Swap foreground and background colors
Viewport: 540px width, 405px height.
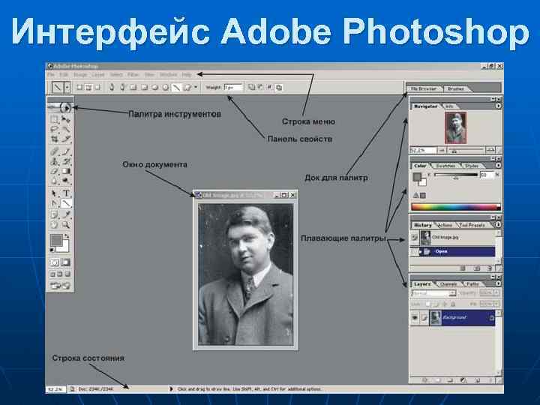tap(67, 236)
